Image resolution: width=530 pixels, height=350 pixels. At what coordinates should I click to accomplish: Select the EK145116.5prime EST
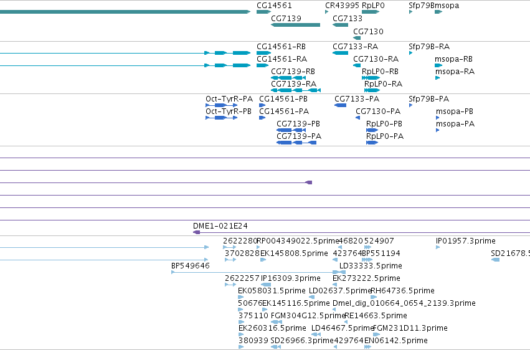[x=265, y=310]
